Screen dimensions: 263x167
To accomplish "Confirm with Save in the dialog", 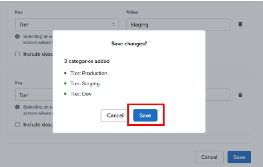I will tap(145, 115).
